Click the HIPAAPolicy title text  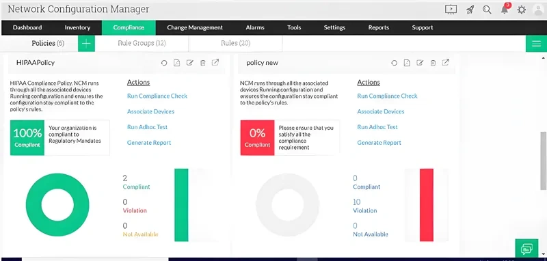36,63
